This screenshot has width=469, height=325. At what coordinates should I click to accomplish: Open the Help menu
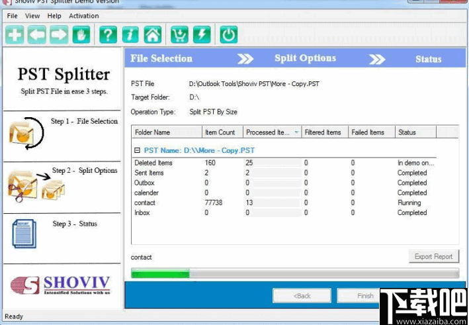click(x=54, y=16)
